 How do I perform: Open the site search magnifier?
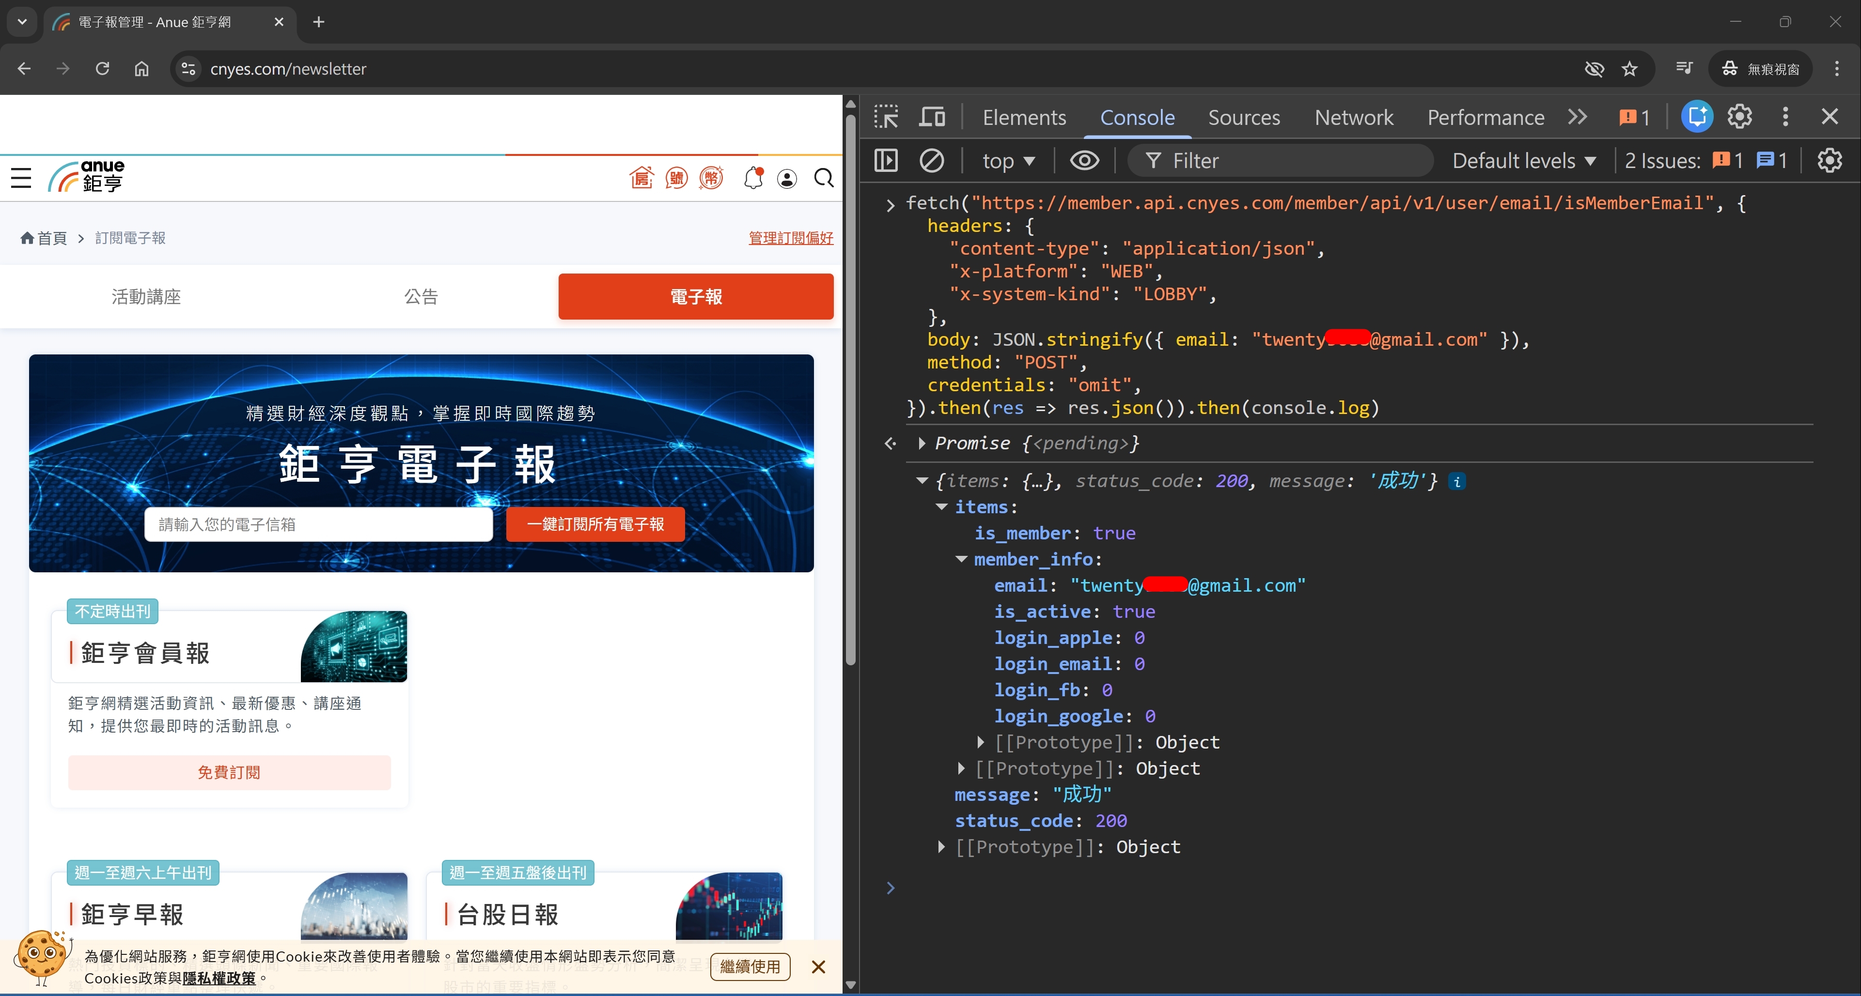pyautogui.click(x=824, y=178)
